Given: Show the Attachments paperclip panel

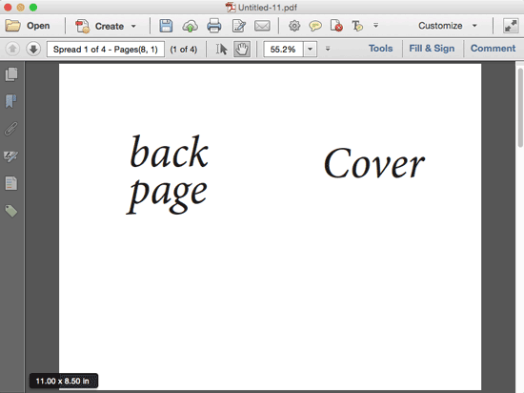Looking at the screenshot, I should (x=11, y=129).
